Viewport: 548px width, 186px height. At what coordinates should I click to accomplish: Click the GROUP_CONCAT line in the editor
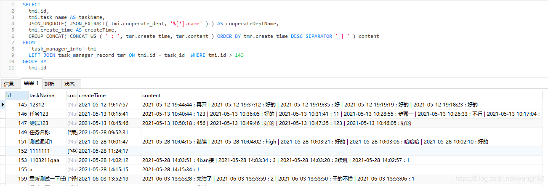point(204,36)
